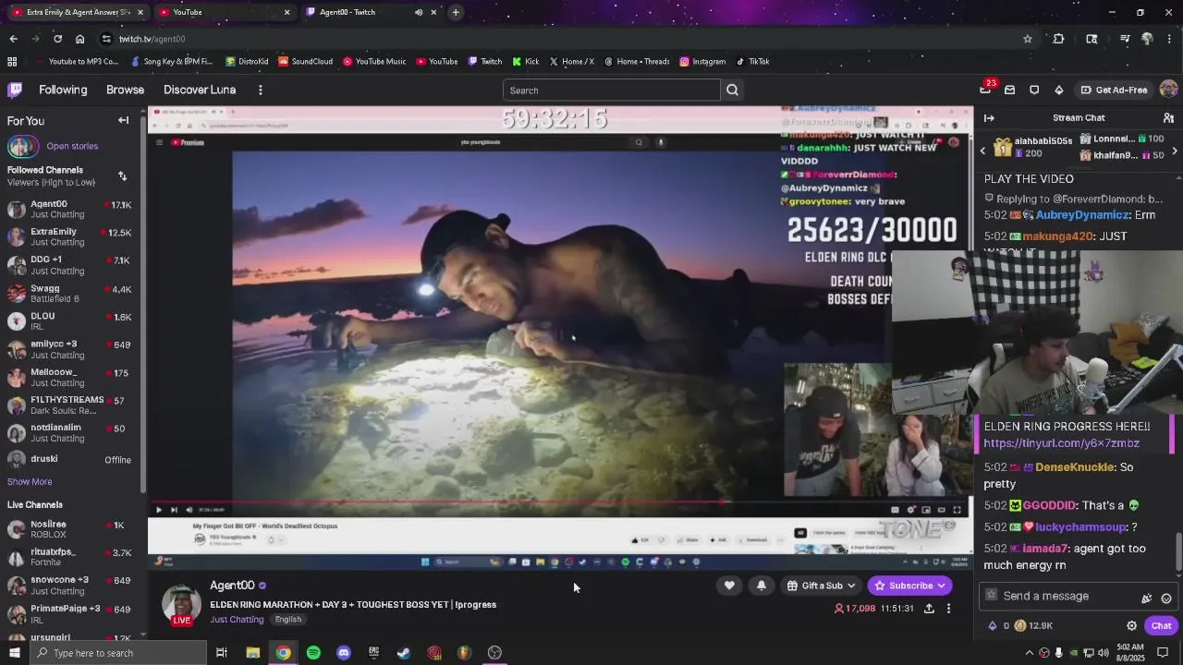
Task: Focus the Twitch search field
Action: click(x=611, y=90)
